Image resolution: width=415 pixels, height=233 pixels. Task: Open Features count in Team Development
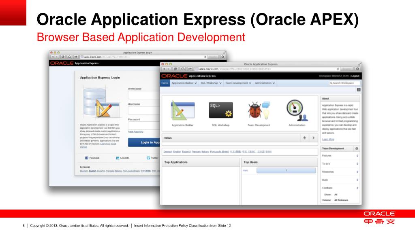(357, 156)
